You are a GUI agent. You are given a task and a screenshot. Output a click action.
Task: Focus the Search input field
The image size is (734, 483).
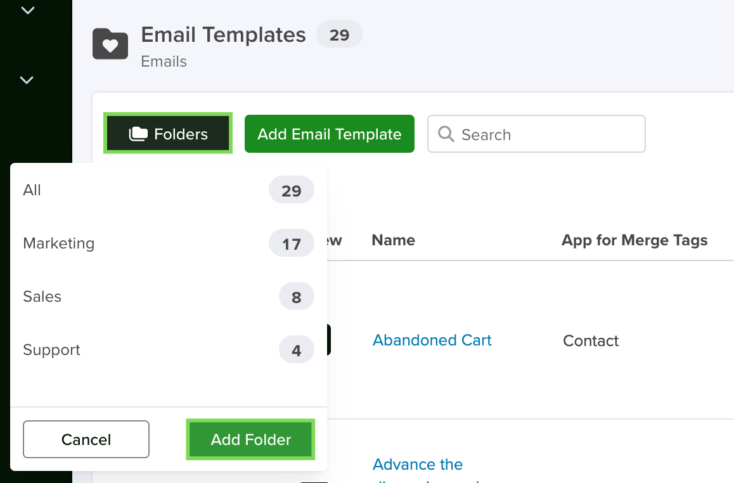point(536,134)
